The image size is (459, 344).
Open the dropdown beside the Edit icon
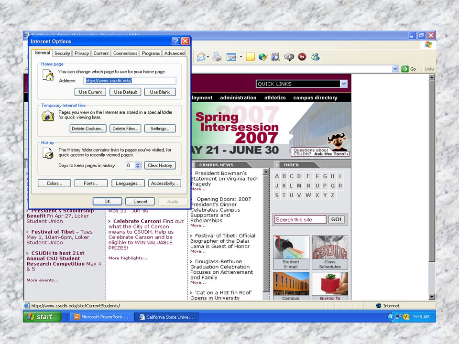241,57
